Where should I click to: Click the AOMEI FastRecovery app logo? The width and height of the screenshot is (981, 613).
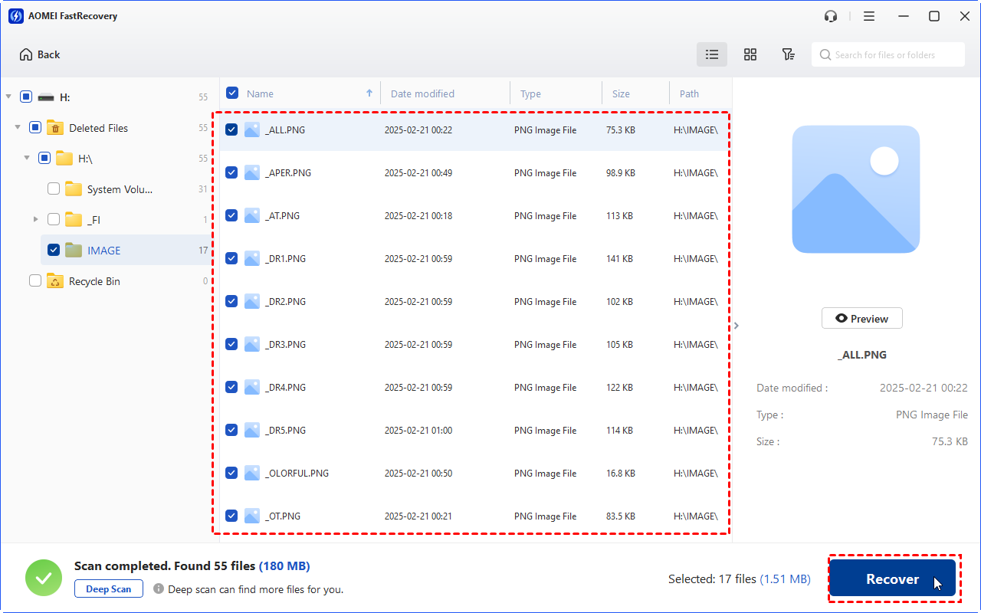coord(15,16)
